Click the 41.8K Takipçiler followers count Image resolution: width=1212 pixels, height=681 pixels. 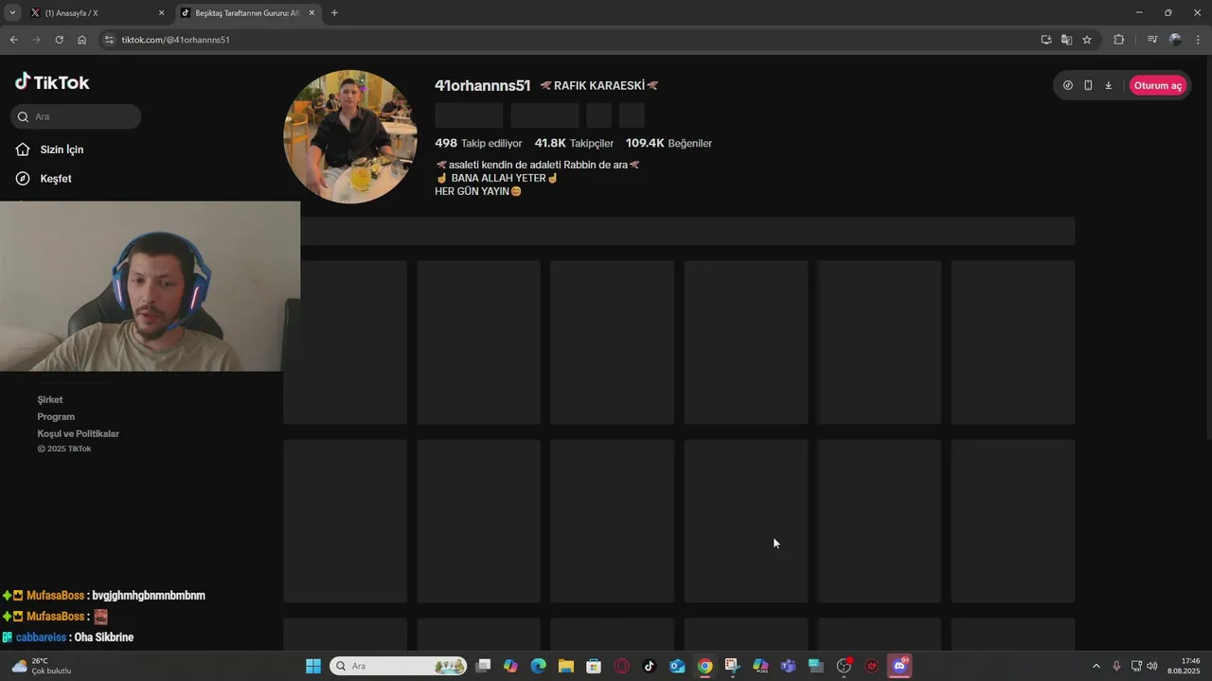[x=574, y=143]
